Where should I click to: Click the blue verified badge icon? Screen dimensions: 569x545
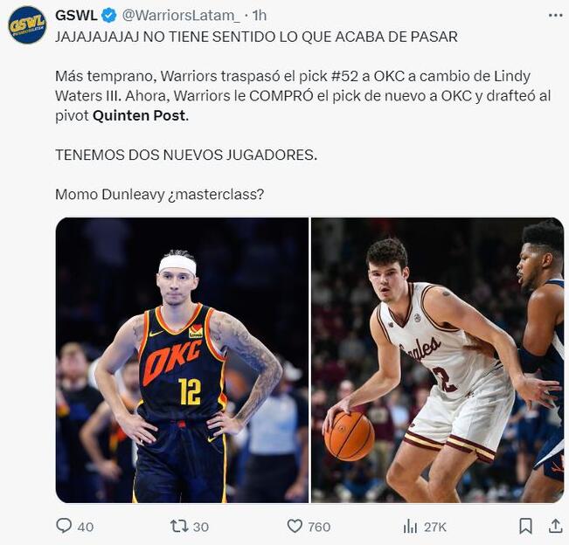click(109, 16)
